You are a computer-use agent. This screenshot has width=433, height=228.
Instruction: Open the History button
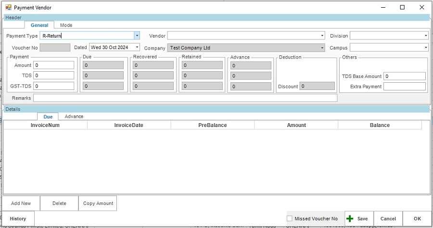pos(18,218)
